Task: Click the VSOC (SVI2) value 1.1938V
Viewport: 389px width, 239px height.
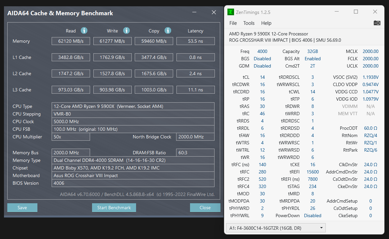Action: pyautogui.click(x=371, y=77)
